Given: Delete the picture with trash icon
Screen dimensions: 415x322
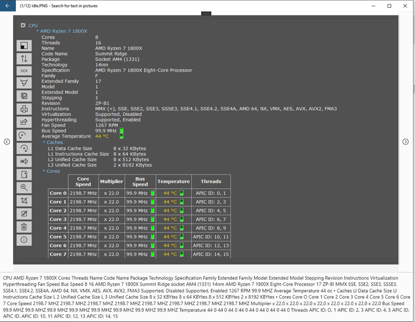Looking at the screenshot, I should 24,227.
